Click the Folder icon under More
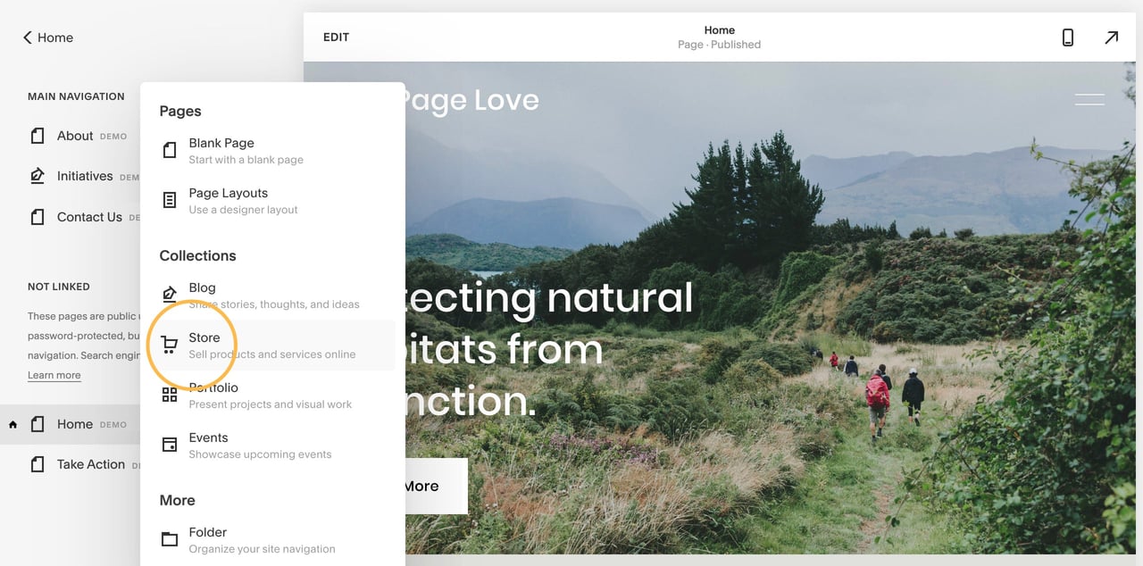 tap(169, 539)
